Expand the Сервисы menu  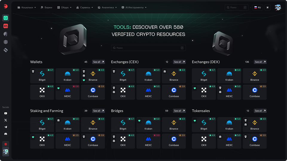tap(85, 7)
